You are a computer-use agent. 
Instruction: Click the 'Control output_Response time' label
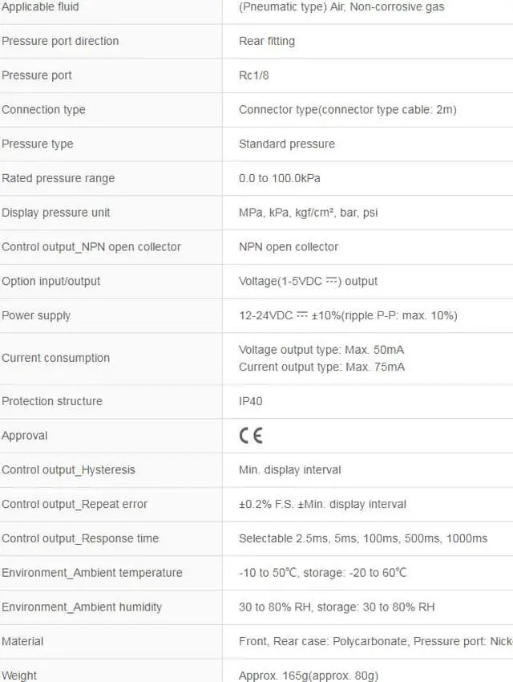click(x=80, y=538)
